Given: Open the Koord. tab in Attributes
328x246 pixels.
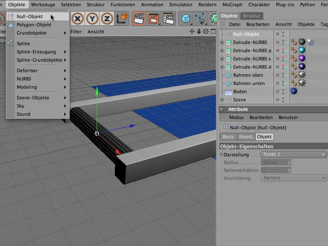Looking at the screenshot, I should 246,137.
